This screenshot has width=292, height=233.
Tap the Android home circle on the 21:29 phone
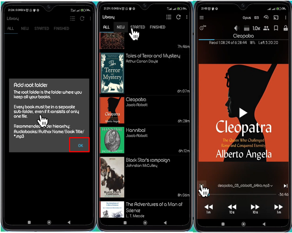click(145, 223)
